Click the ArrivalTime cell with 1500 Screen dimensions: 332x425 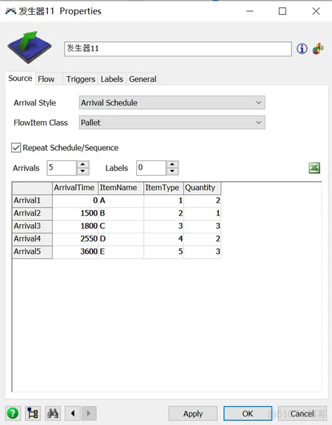coord(75,213)
